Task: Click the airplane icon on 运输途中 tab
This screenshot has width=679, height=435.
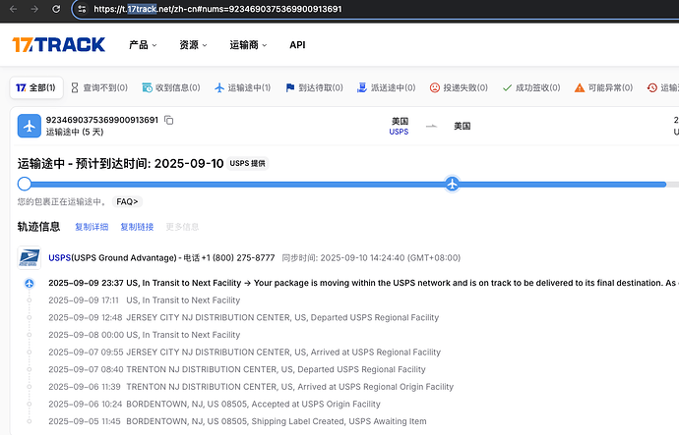Action: click(x=219, y=87)
